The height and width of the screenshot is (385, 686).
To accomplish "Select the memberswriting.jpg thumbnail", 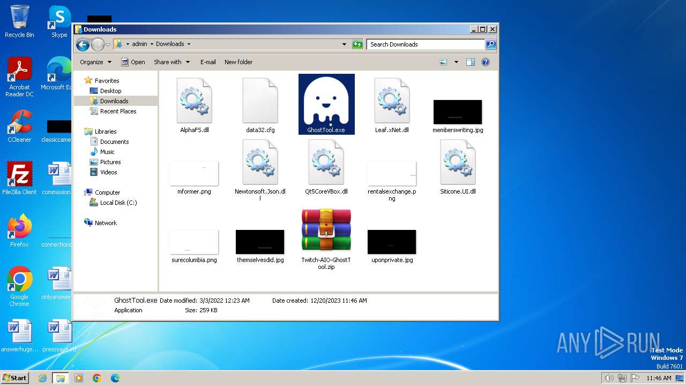I will 458,112.
